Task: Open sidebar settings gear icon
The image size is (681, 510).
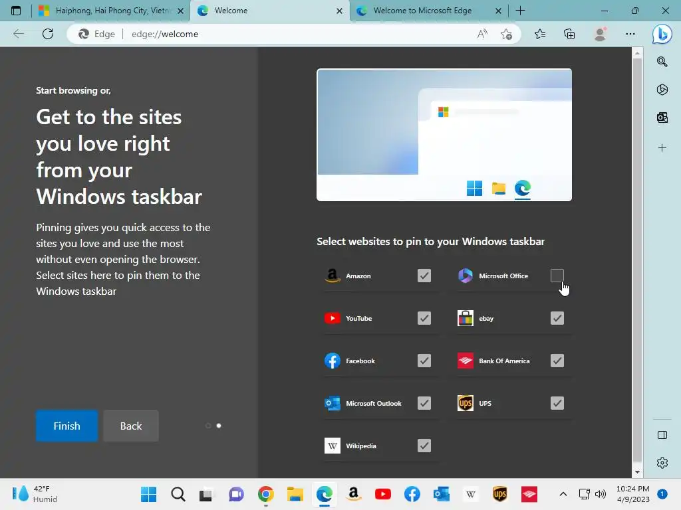Action: [x=662, y=463]
